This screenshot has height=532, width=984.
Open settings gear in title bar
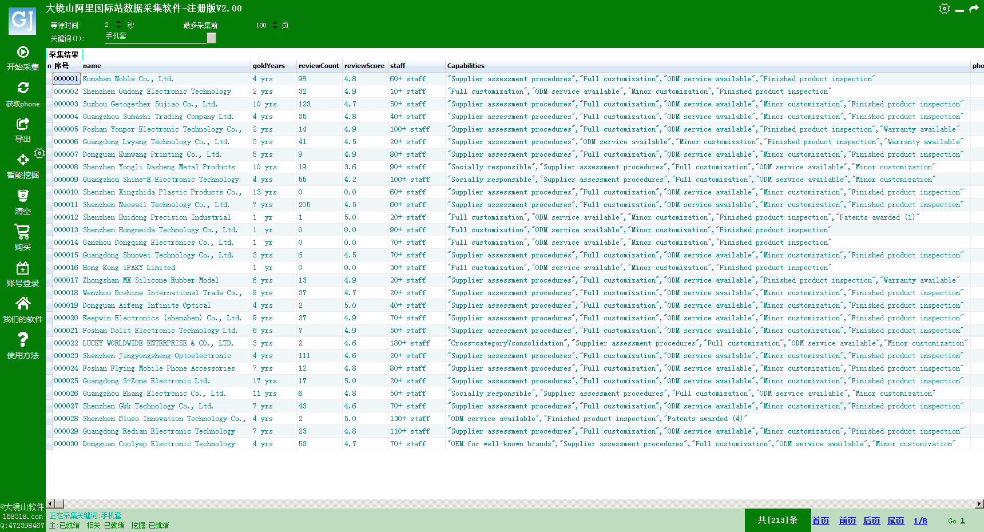click(945, 9)
